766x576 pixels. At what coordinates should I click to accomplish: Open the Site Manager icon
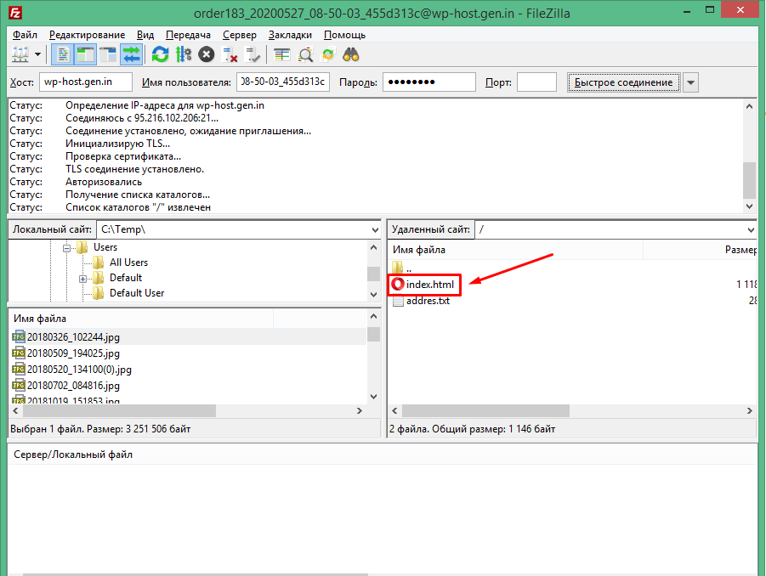(20, 55)
